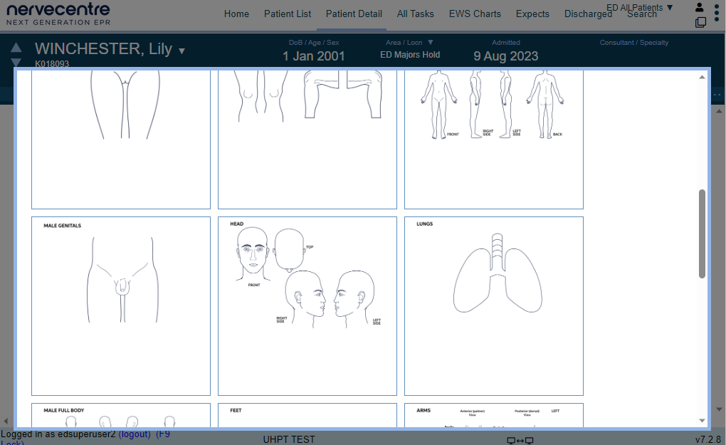Choose the Feet diagram
This screenshot has width=726, height=445.
pos(307,415)
